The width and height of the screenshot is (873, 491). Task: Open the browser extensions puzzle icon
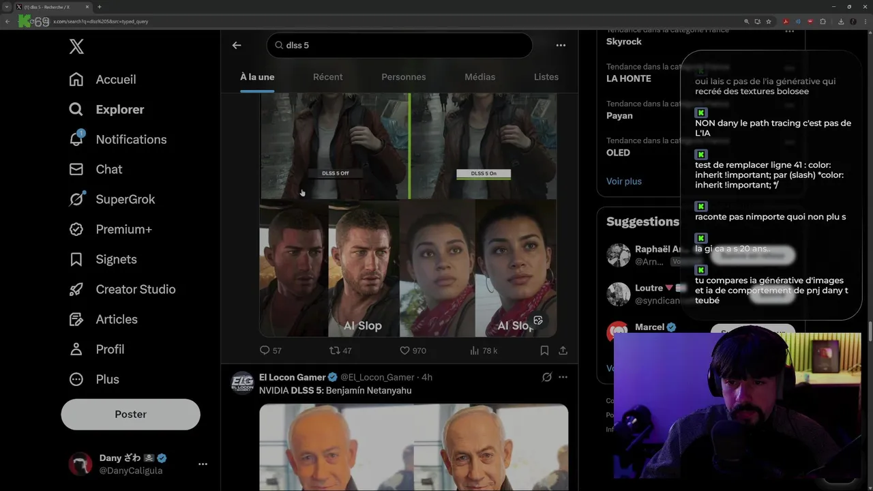click(823, 21)
